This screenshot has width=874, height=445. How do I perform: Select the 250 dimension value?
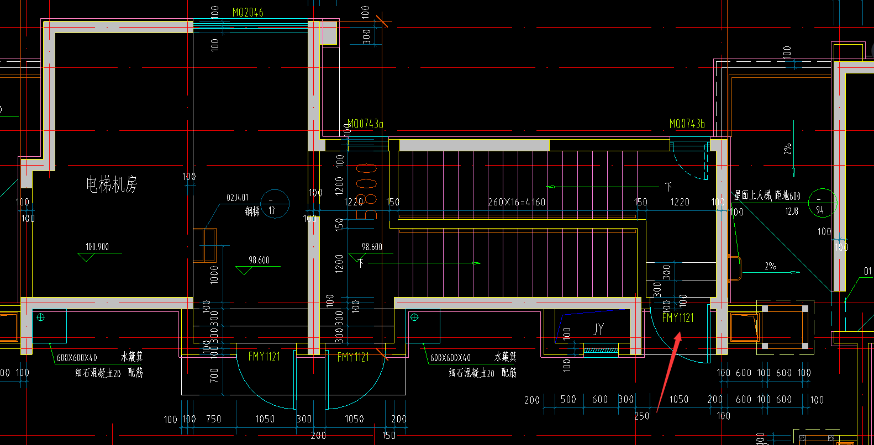(641, 416)
